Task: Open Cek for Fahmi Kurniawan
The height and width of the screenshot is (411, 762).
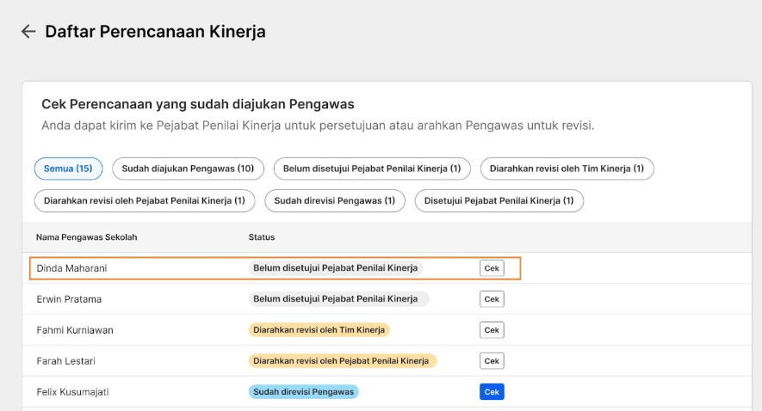Action: coord(492,330)
